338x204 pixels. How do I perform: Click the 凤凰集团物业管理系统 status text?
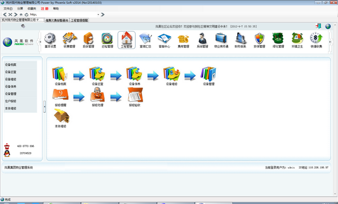click(x=19, y=167)
